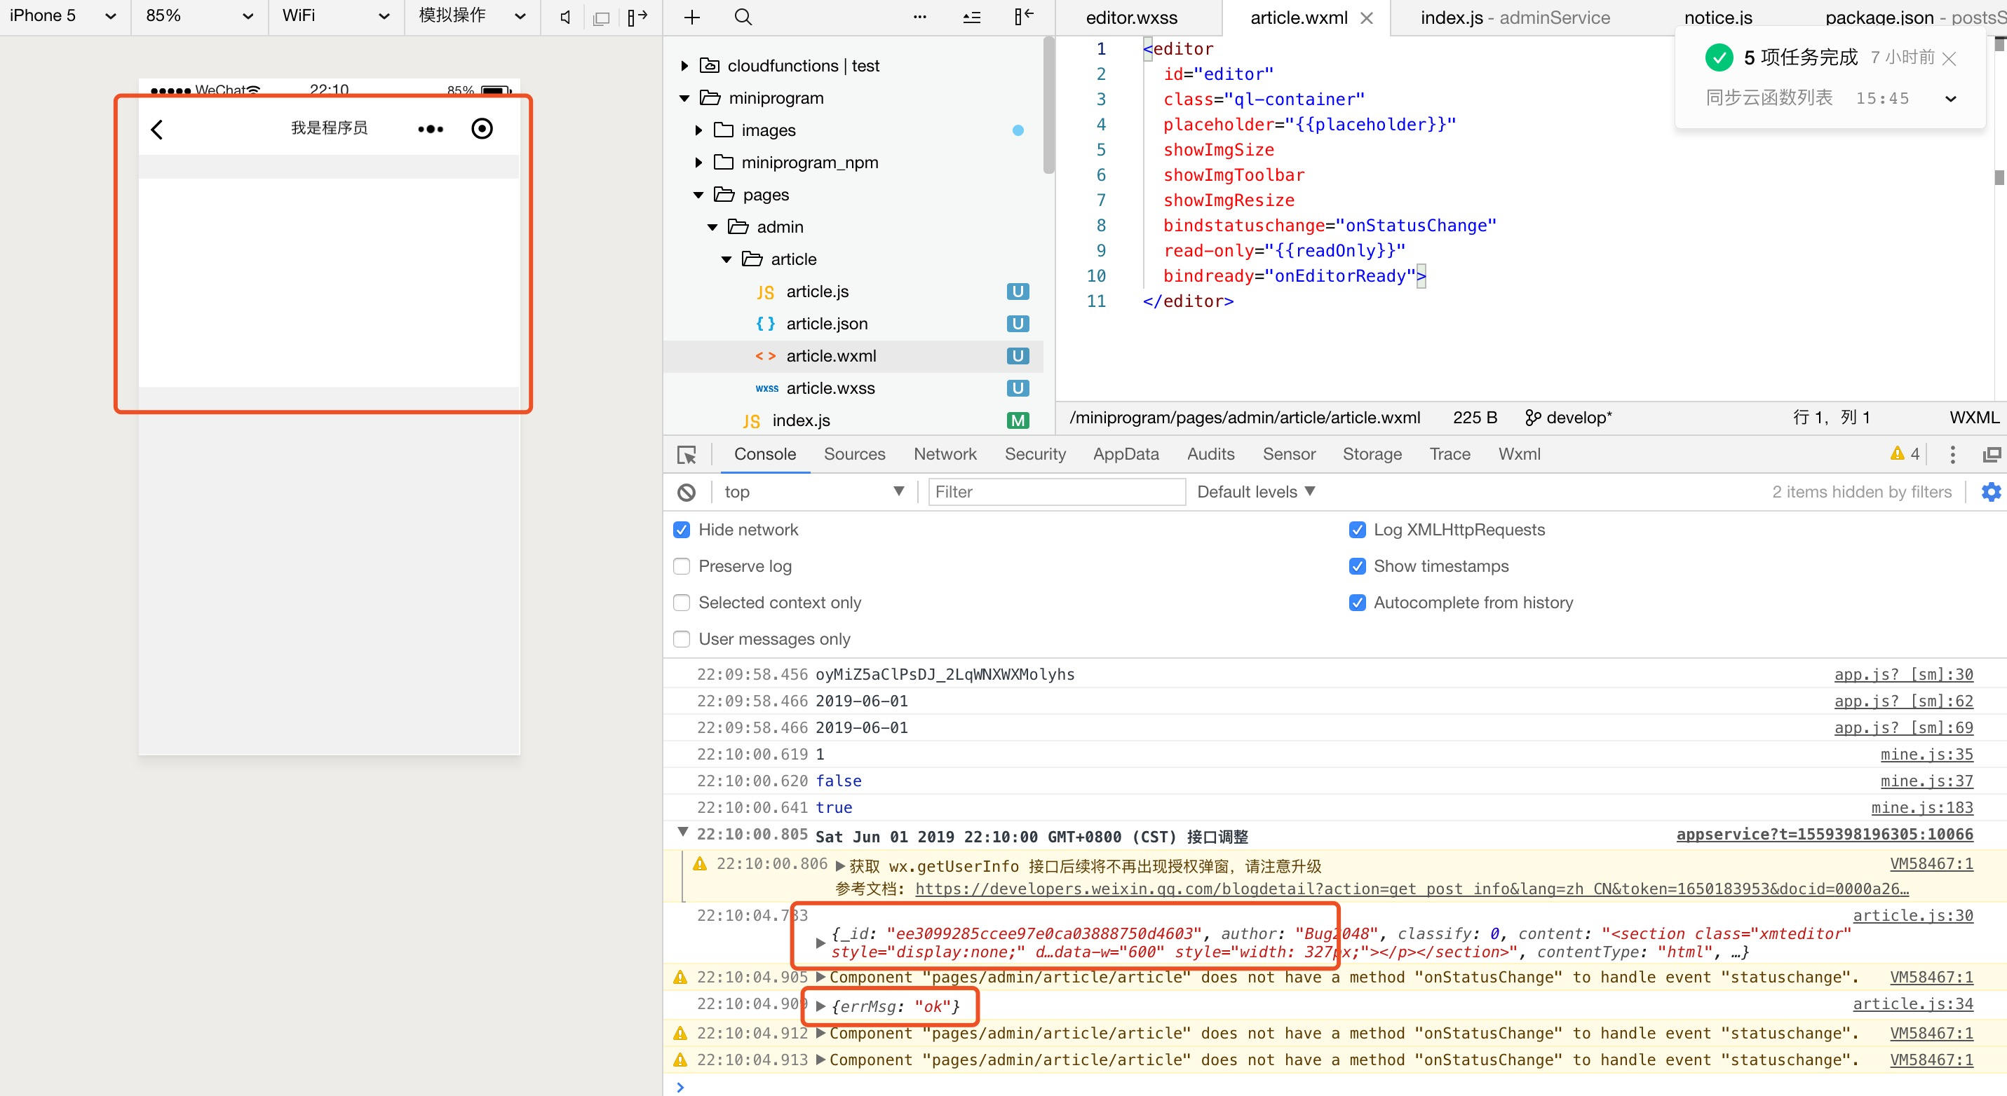Hide the file tree panel icon

(1024, 16)
